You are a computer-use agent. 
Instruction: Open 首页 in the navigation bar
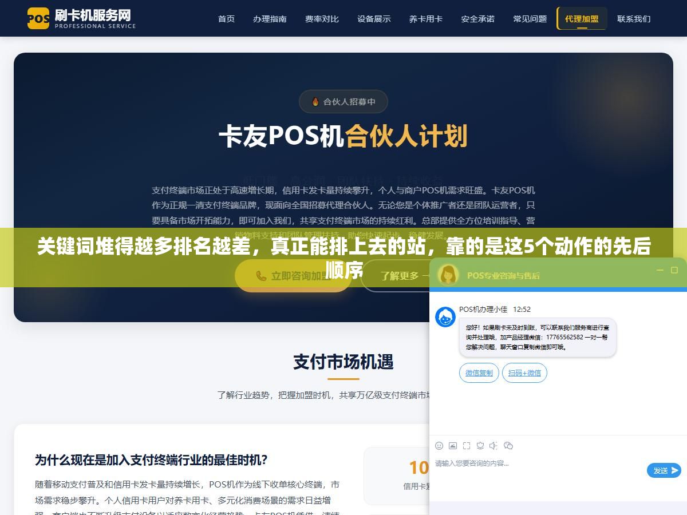tap(226, 19)
